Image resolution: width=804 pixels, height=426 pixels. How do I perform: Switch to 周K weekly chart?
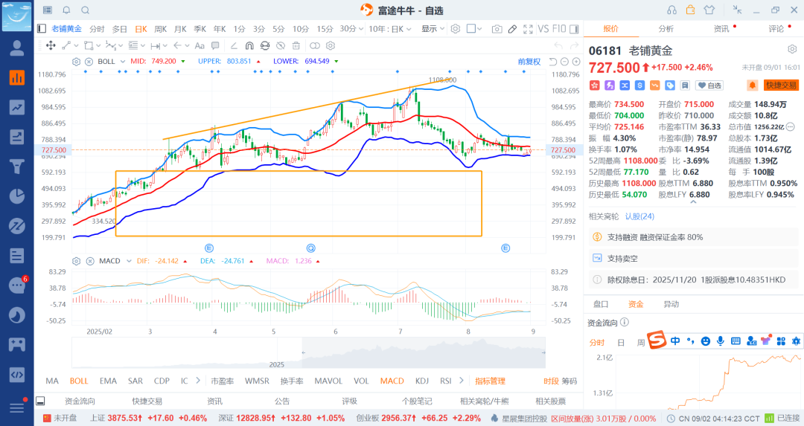click(x=161, y=29)
